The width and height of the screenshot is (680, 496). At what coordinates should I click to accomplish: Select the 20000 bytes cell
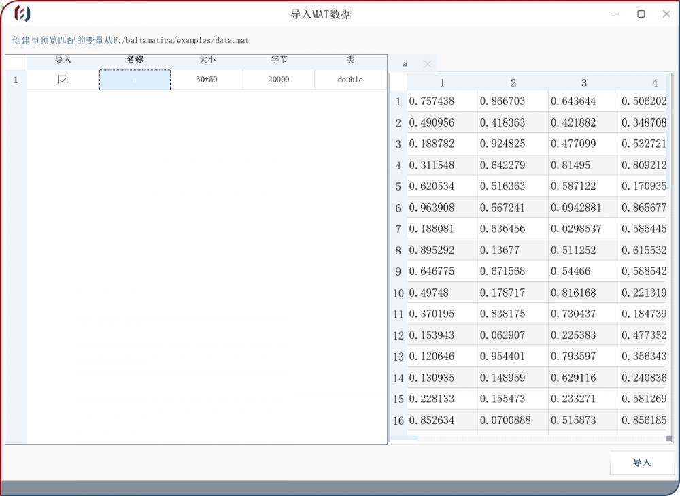278,80
